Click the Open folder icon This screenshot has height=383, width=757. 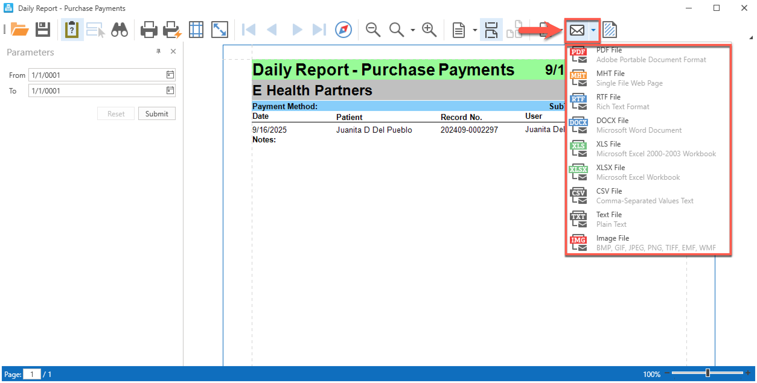[20, 30]
